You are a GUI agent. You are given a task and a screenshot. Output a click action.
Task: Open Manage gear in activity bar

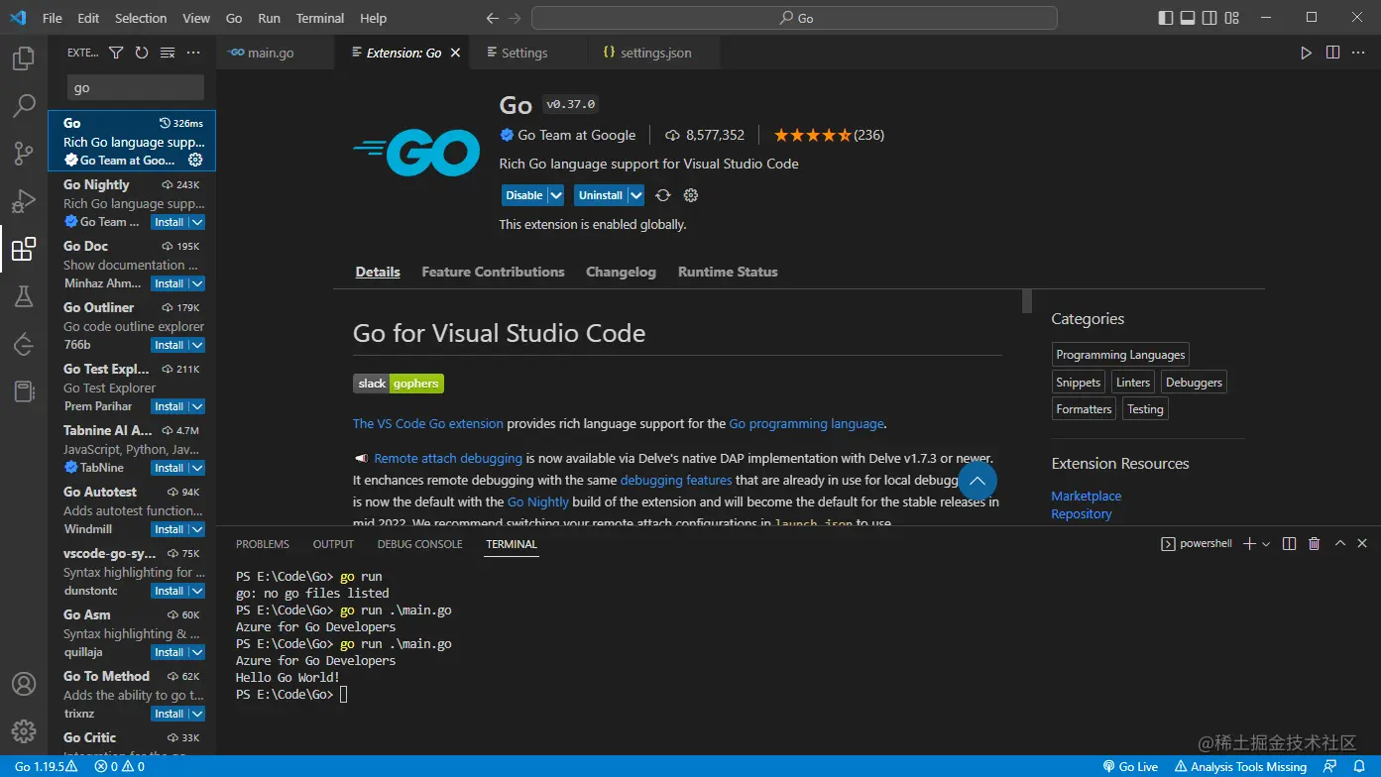coord(24,731)
